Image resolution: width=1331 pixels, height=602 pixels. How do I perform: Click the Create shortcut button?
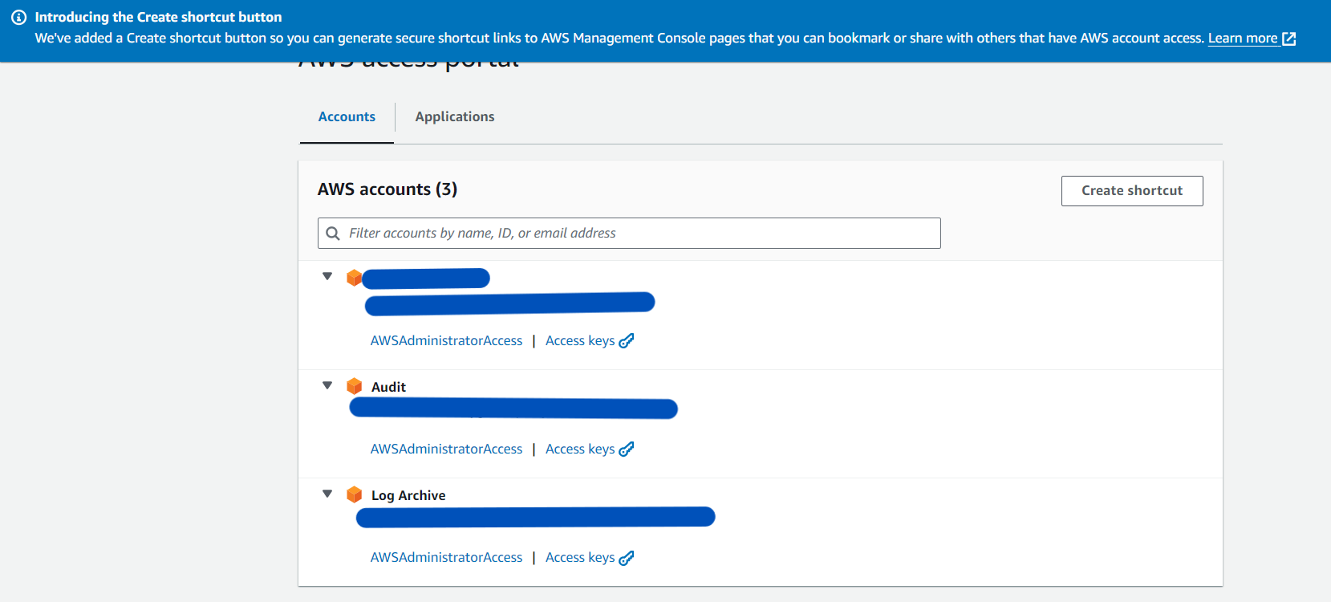point(1132,191)
